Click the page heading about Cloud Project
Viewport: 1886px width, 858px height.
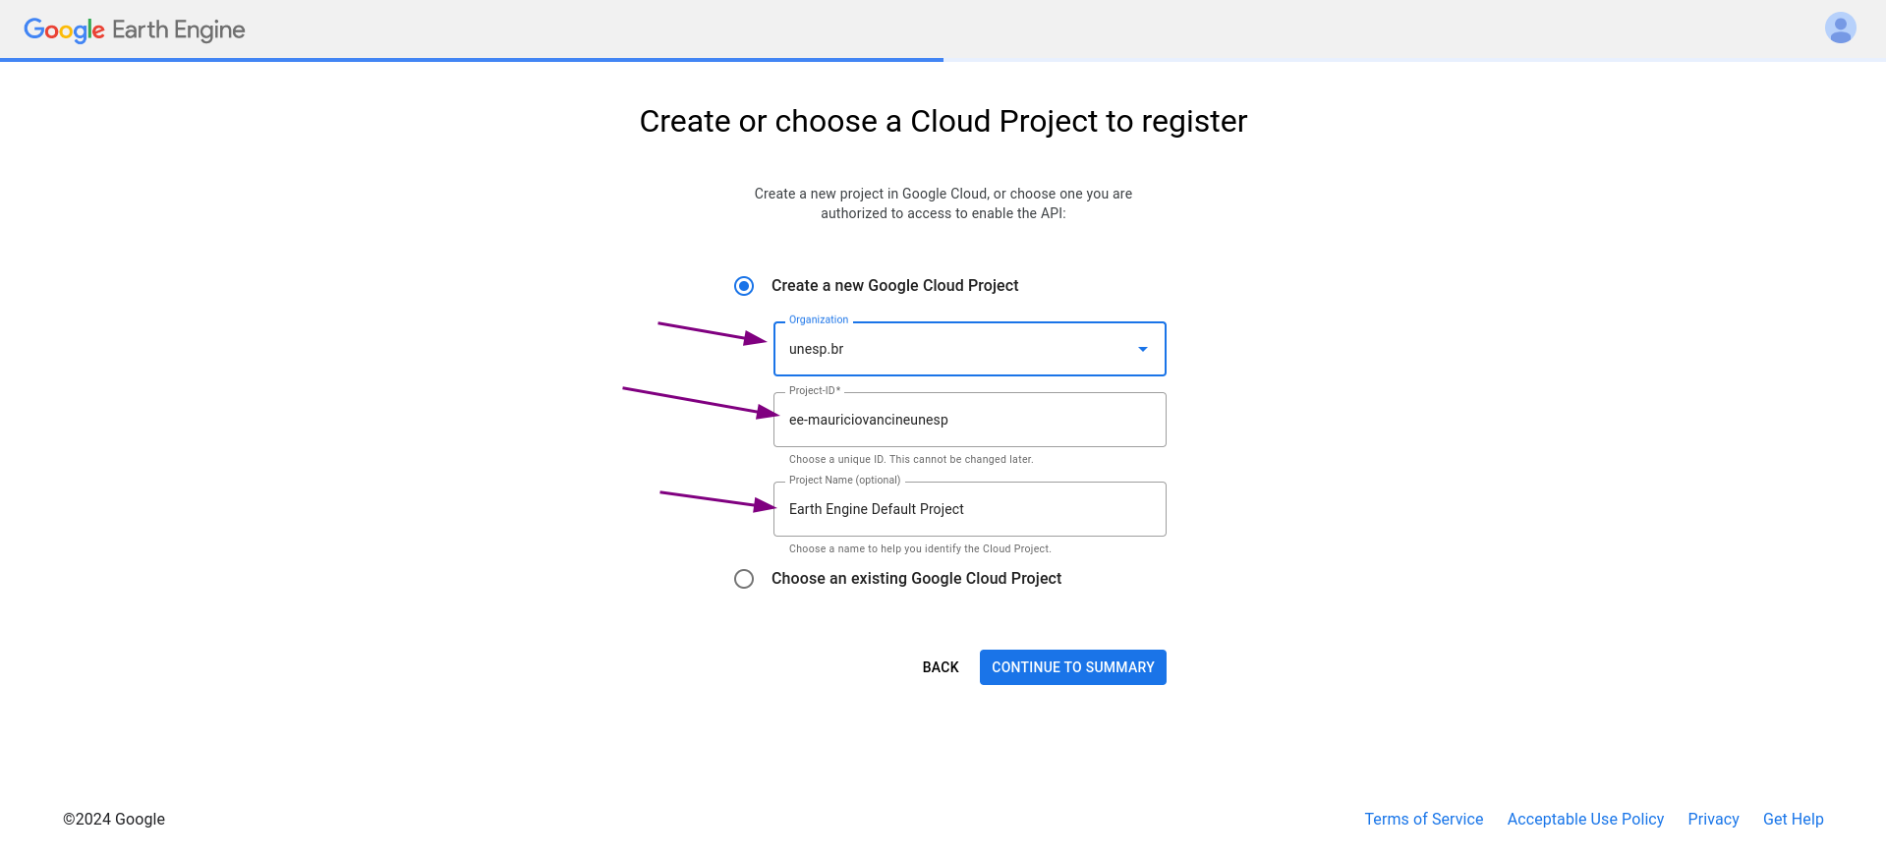[x=943, y=121]
